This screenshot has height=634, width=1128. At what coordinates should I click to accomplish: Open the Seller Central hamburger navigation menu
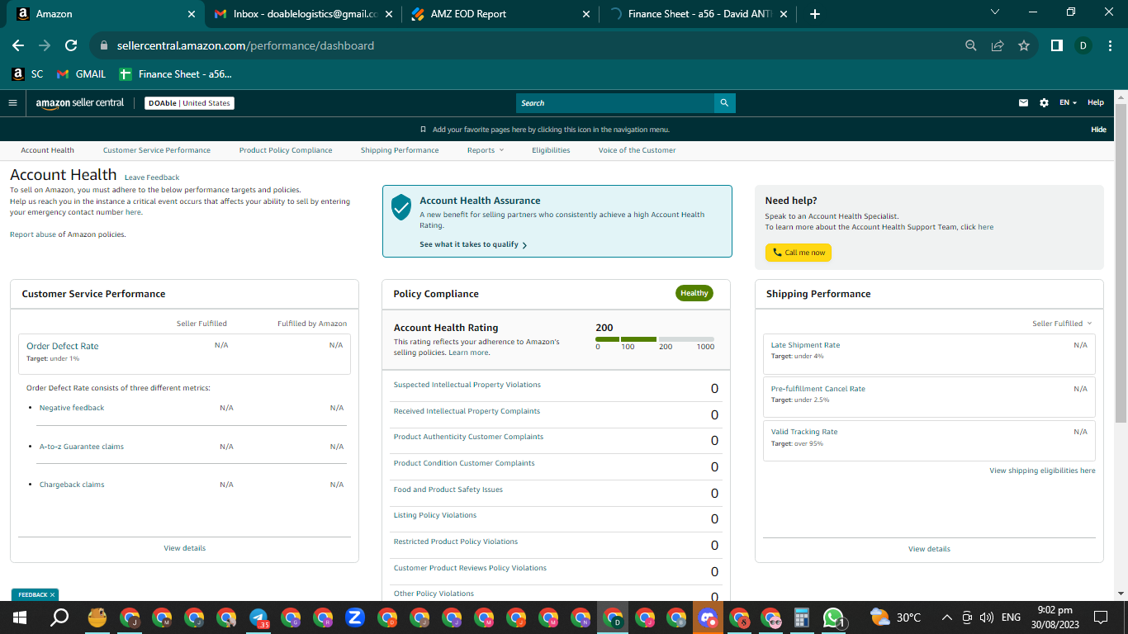tap(12, 103)
